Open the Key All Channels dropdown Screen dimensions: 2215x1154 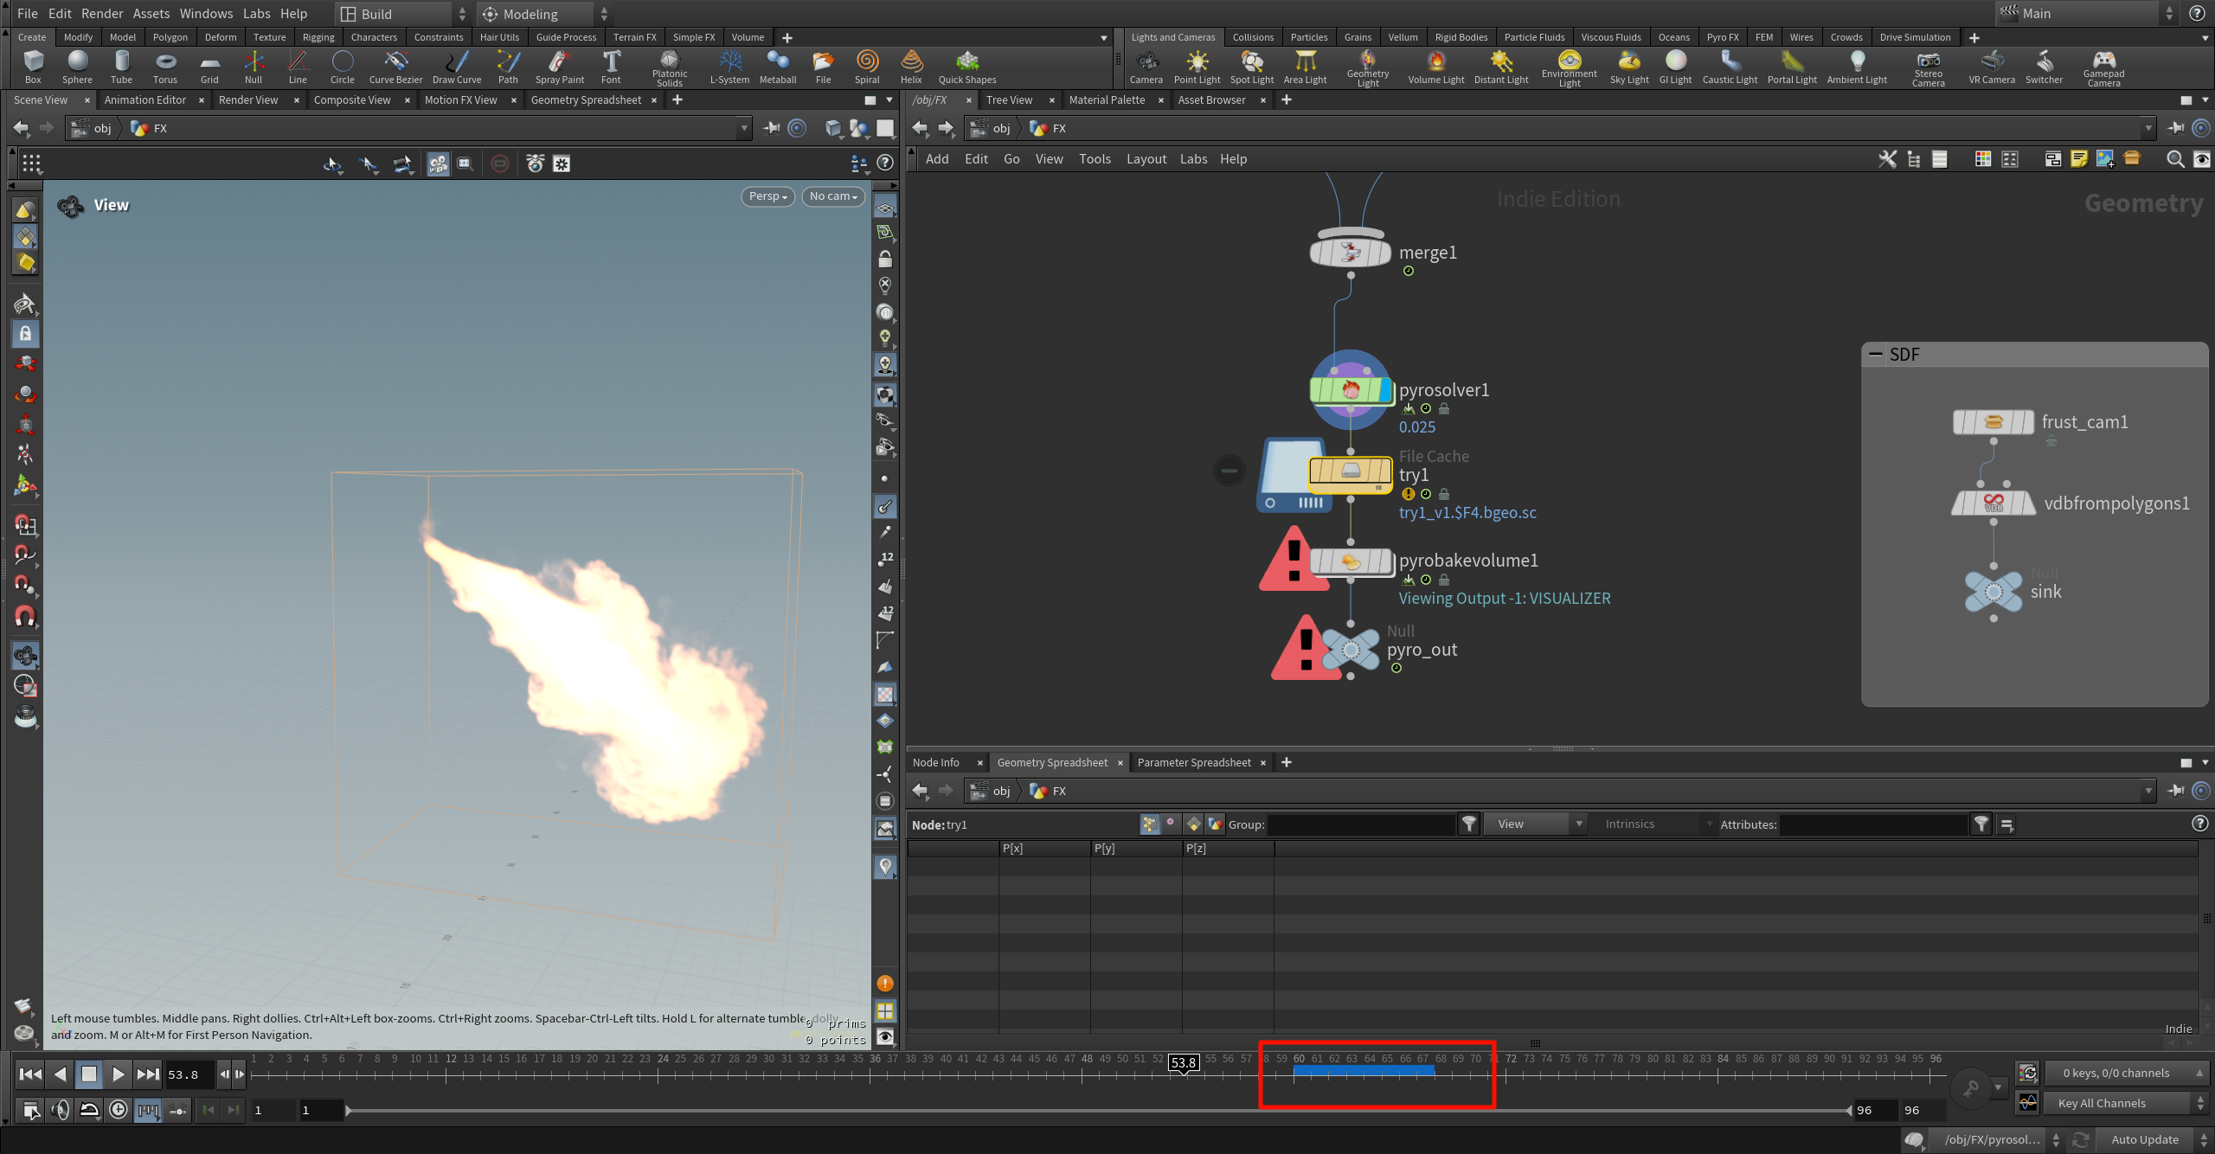click(2125, 1103)
